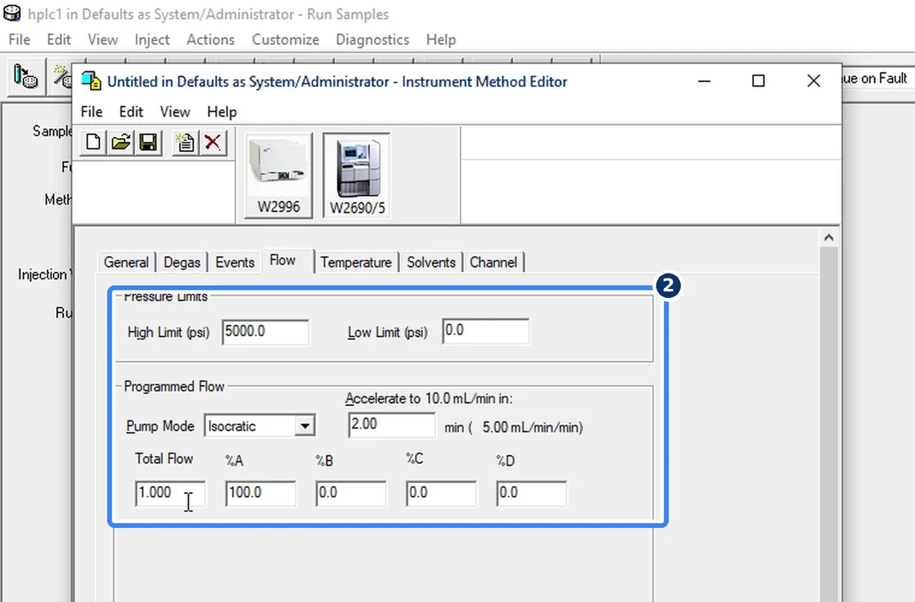The width and height of the screenshot is (915, 602).
Task: Click the 'Programmed Flow' group label
Action: click(174, 387)
